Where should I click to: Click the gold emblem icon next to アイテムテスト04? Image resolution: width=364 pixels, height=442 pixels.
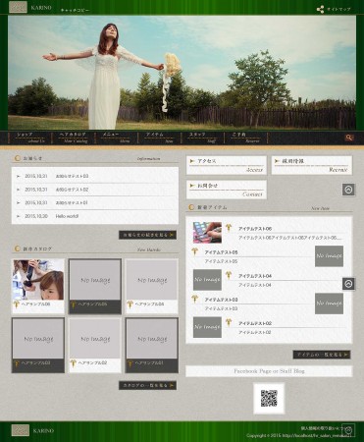(229, 275)
